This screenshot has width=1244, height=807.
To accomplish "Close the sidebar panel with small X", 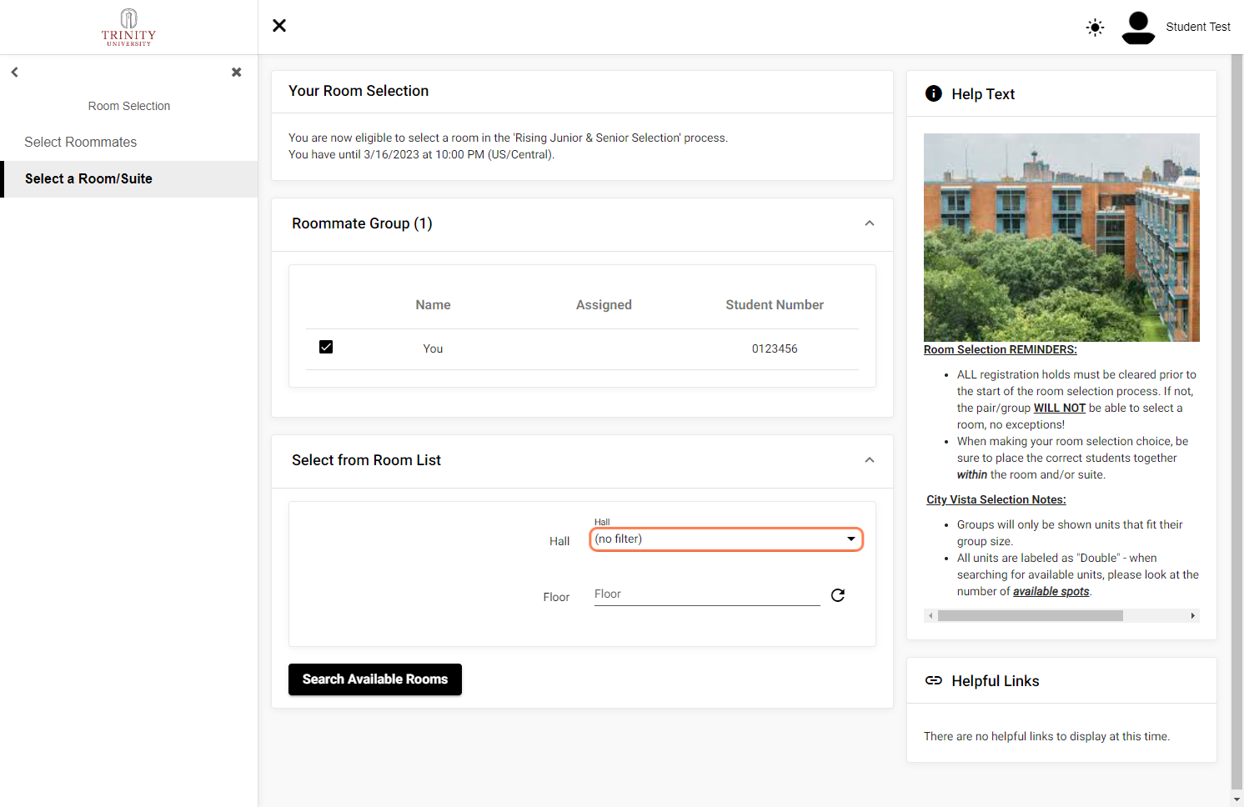I will click(x=237, y=73).
